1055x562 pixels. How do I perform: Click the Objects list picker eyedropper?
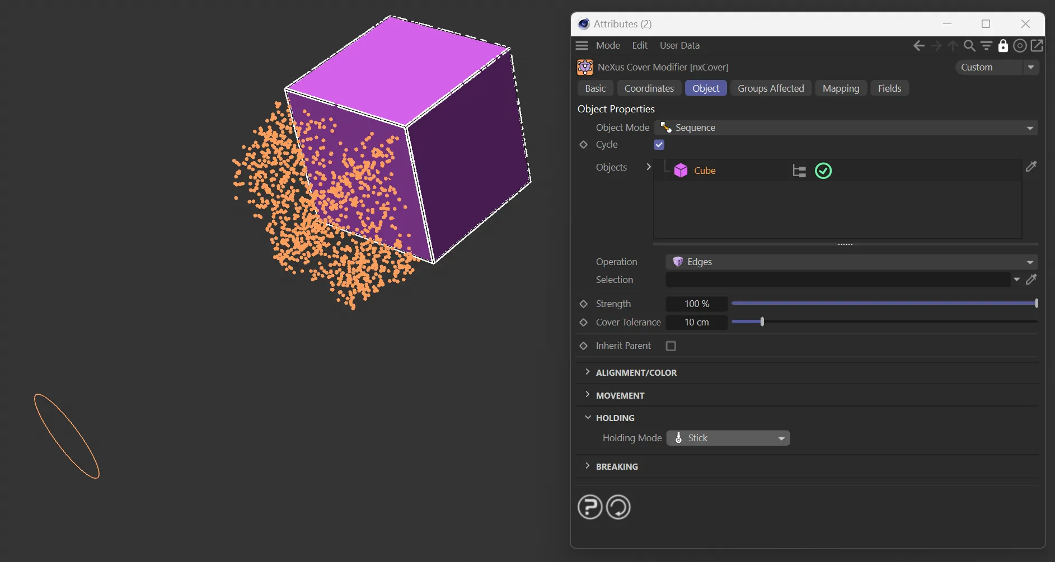[x=1031, y=167]
